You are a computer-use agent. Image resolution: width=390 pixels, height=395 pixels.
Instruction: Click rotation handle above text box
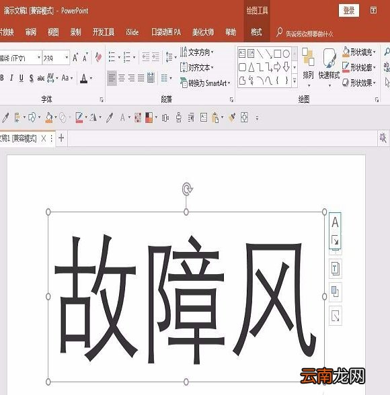[187, 189]
